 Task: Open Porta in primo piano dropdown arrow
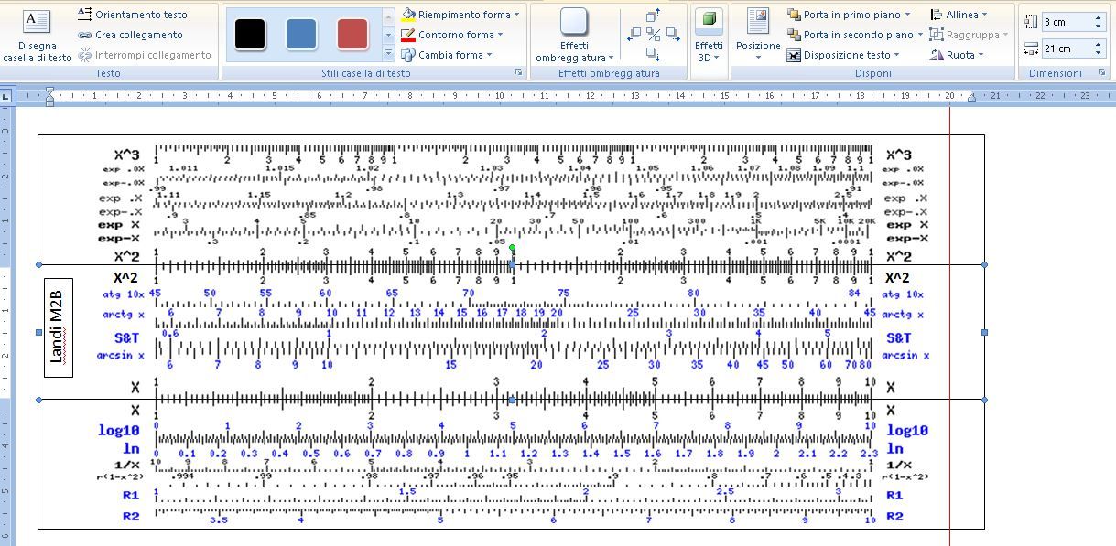(907, 15)
